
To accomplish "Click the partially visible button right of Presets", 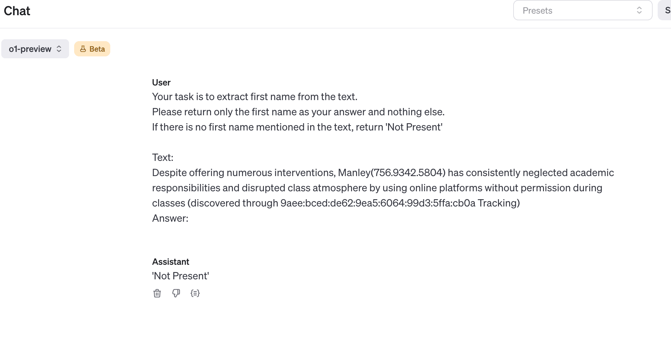I will (x=666, y=10).
